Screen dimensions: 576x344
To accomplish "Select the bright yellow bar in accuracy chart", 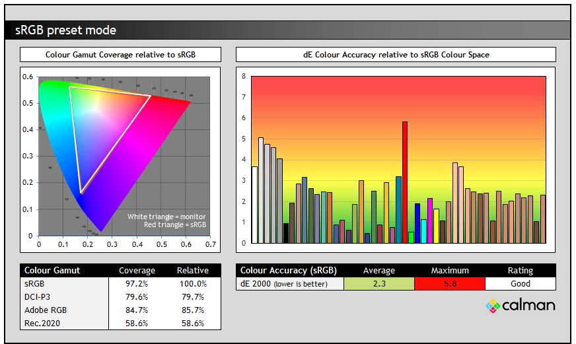I will pos(437,226).
